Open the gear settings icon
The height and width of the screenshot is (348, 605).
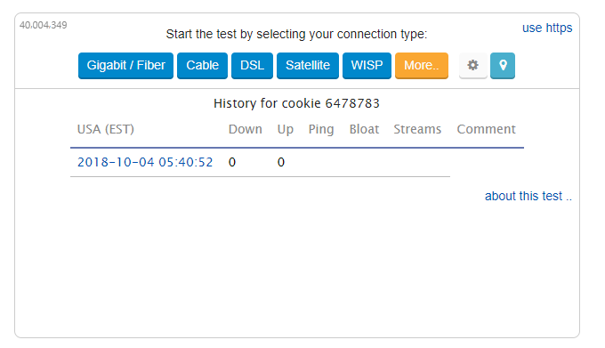pyautogui.click(x=473, y=66)
